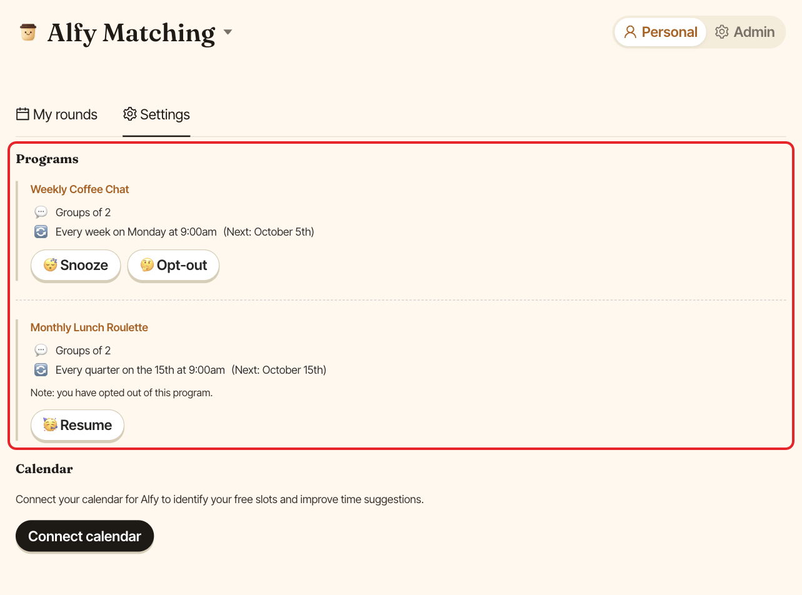The height and width of the screenshot is (595, 802).
Task: Click the text '(Next: October 15th)'
Action: 279,370
